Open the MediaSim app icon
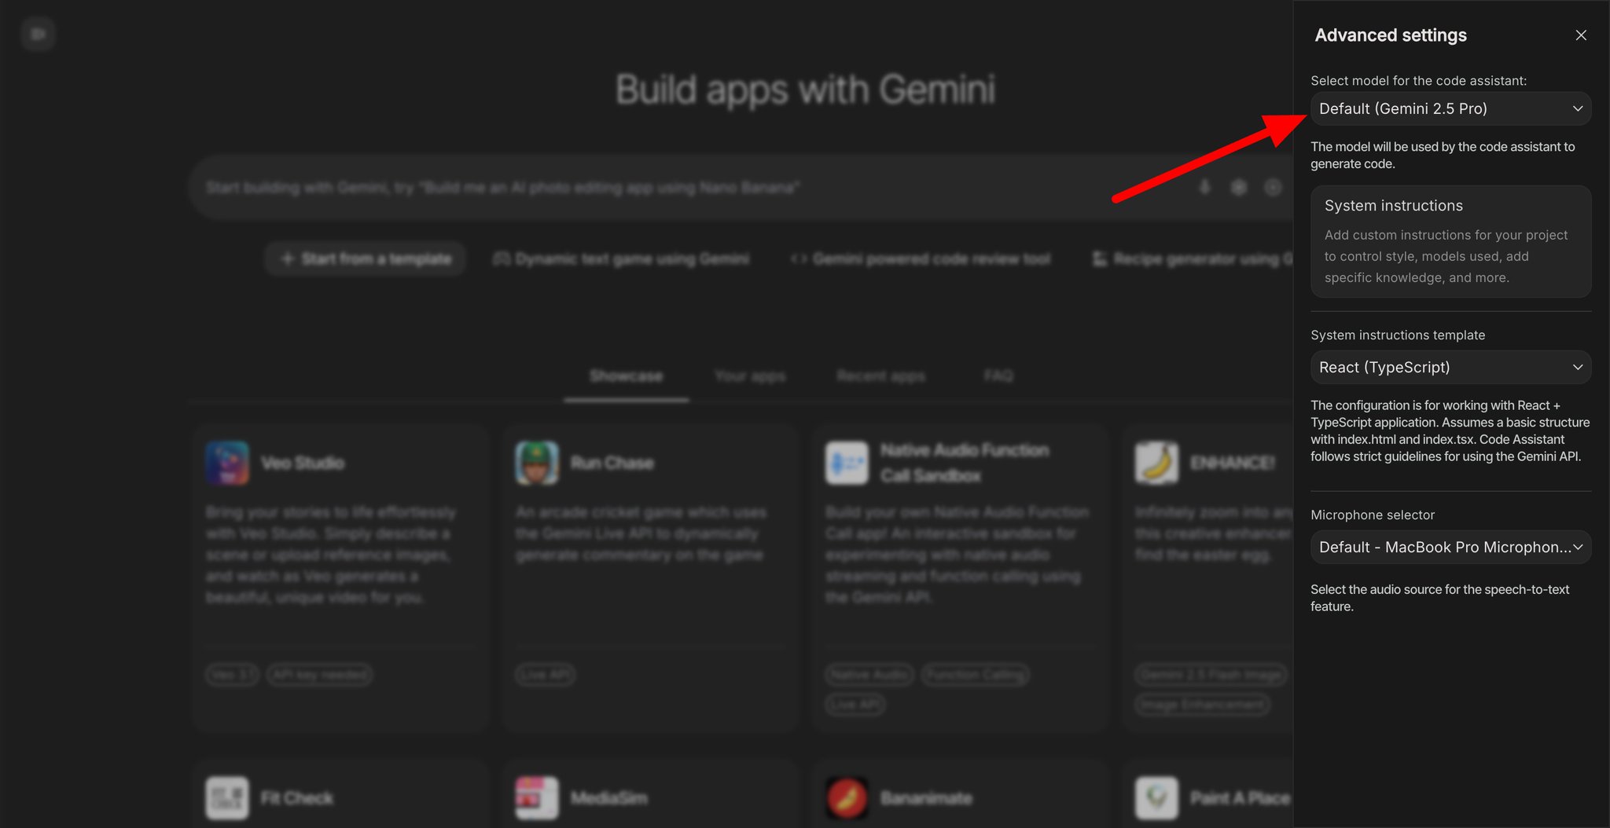 537,798
